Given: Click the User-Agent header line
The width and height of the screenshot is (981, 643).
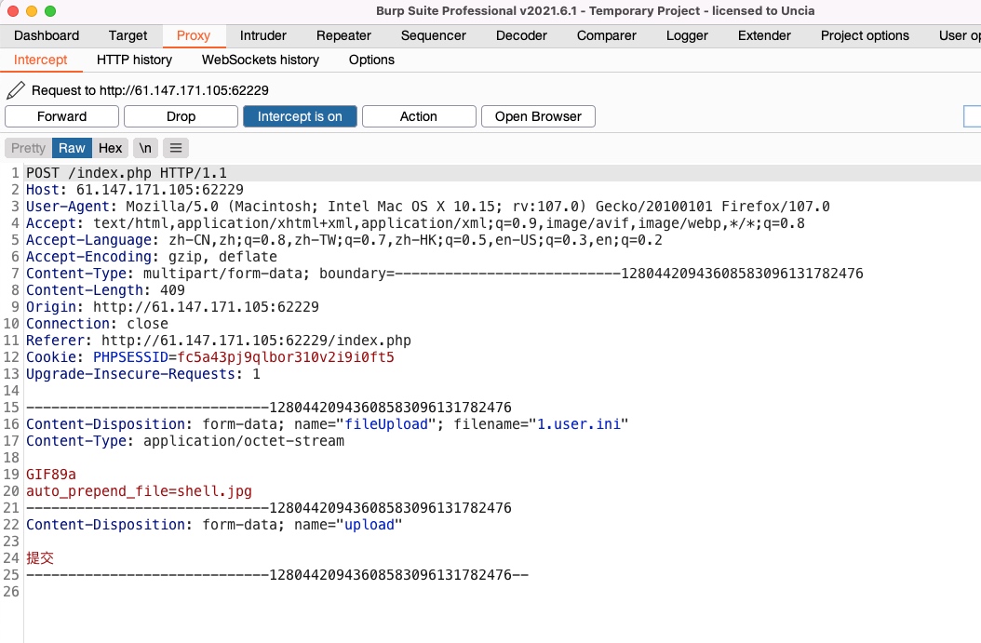Looking at the screenshot, I should 427,207.
